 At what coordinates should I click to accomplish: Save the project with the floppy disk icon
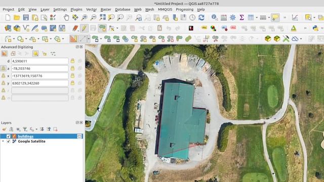26,18
